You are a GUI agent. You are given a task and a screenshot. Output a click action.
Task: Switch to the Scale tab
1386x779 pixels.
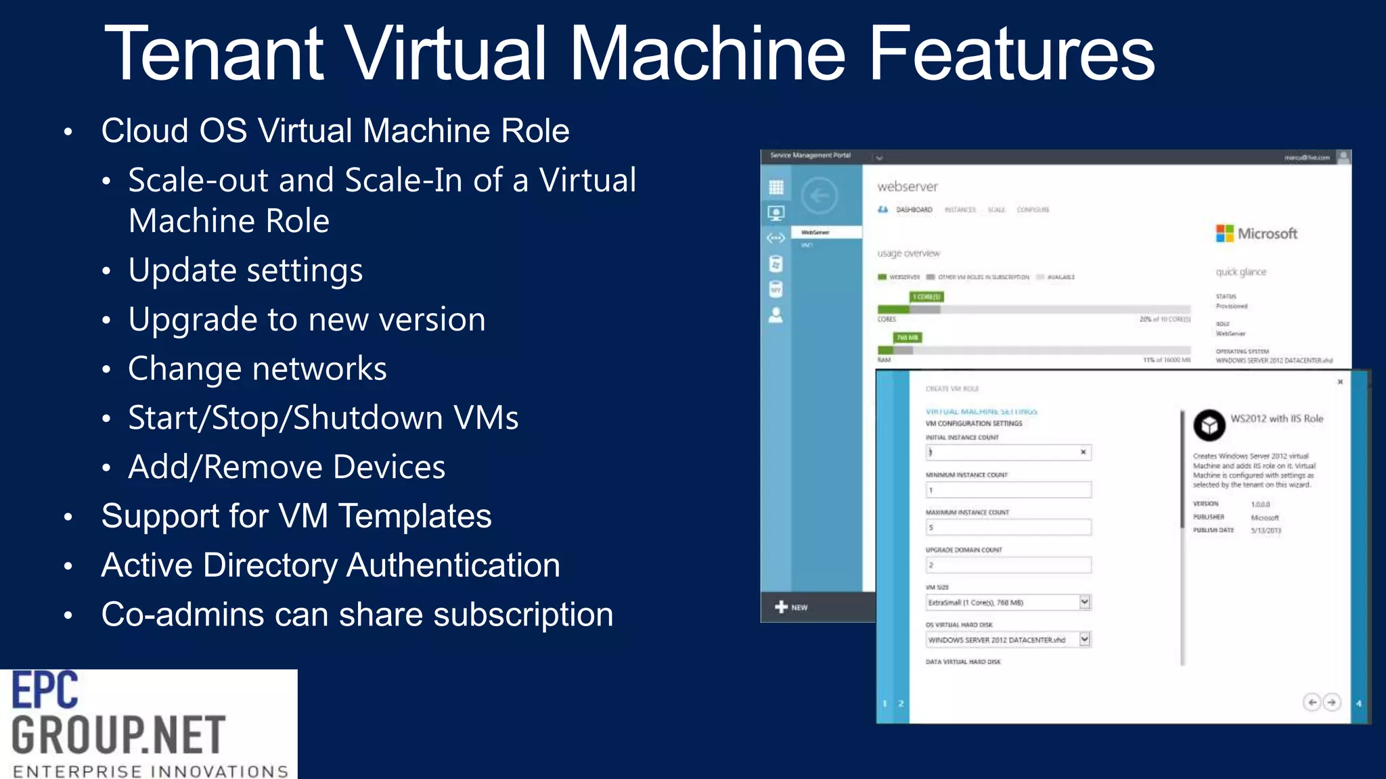996,210
